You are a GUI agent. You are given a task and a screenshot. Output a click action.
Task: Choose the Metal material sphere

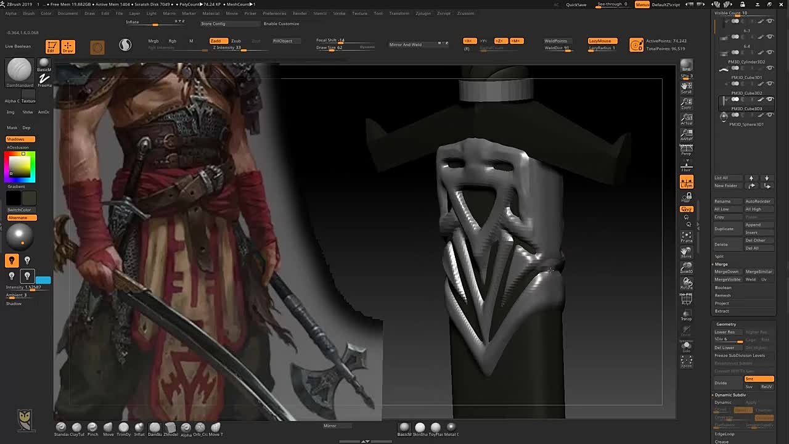451,429
